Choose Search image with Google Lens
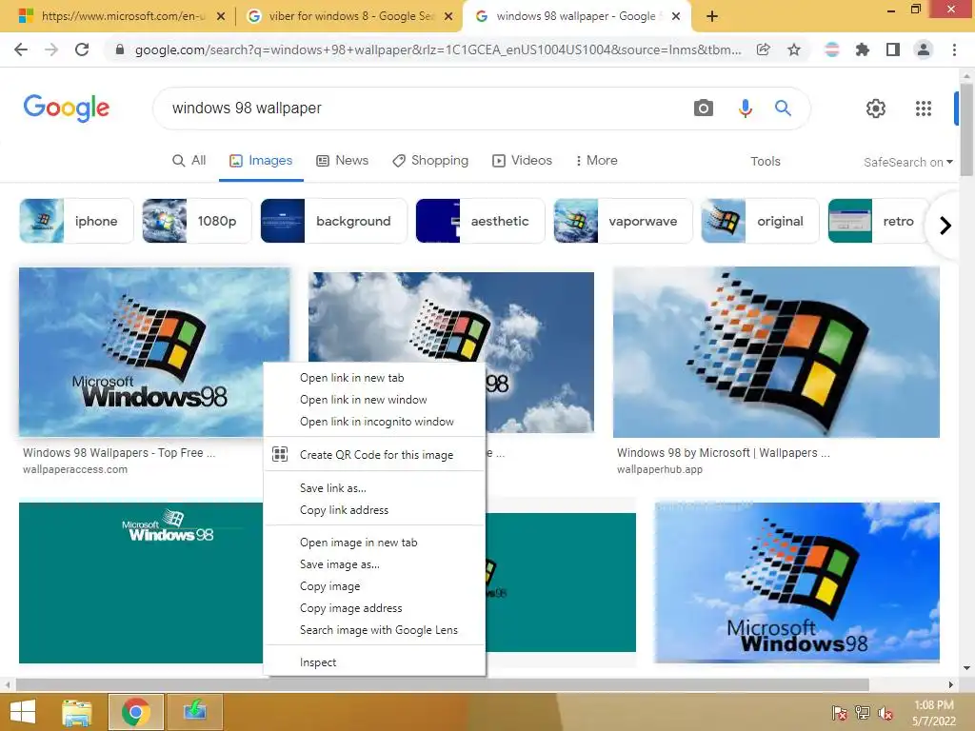 pos(374,630)
